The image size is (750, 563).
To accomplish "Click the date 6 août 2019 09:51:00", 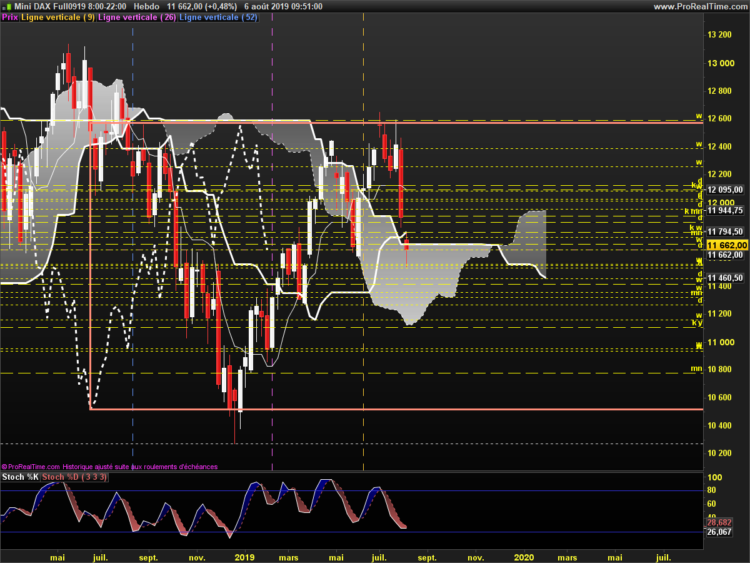I will (283, 6).
